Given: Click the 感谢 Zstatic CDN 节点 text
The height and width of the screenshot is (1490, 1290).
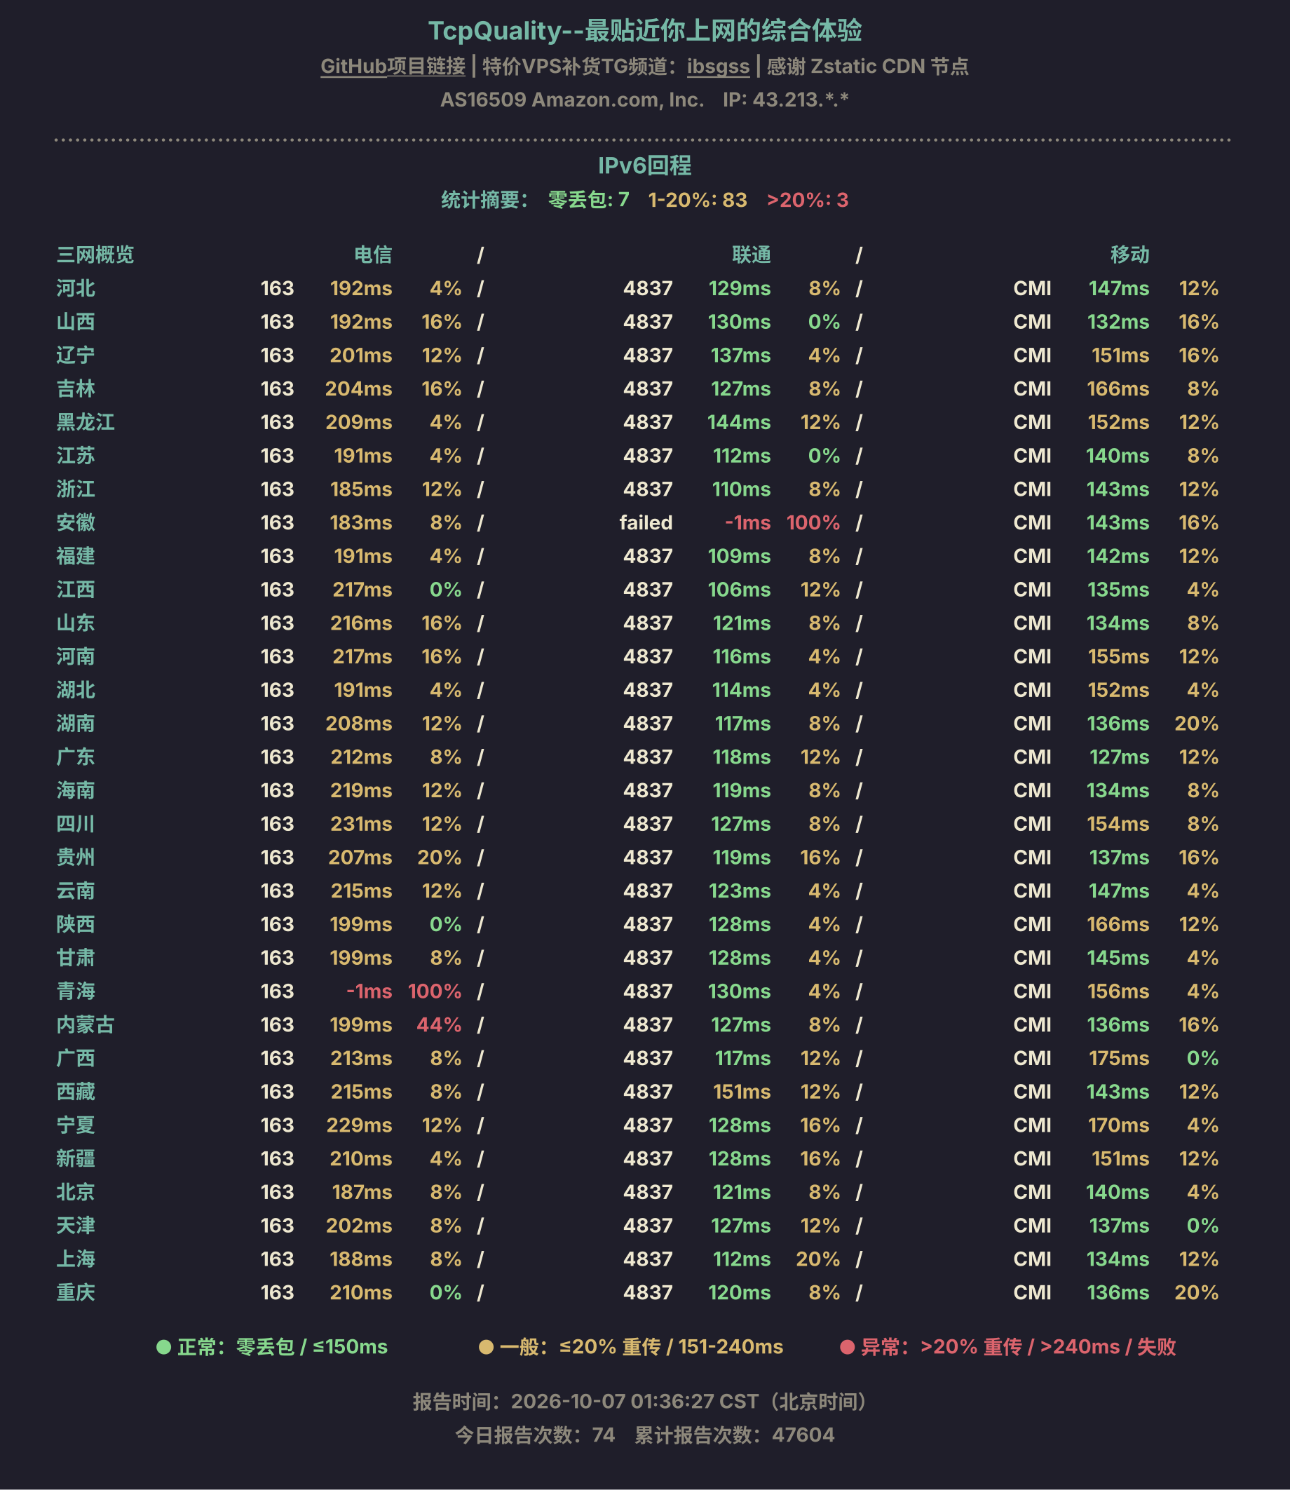Looking at the screenshot, I should point(867,66).
